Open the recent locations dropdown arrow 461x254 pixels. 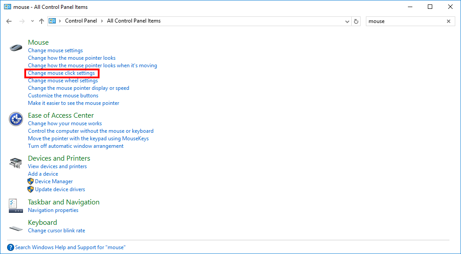point(32,21)
